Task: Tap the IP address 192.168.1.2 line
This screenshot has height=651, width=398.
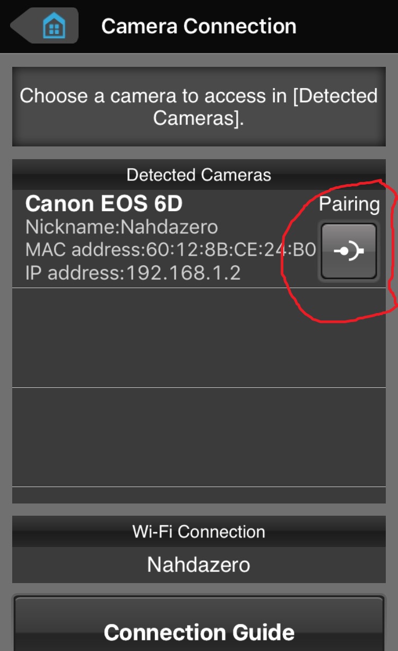Action: [x=133, y=273]
